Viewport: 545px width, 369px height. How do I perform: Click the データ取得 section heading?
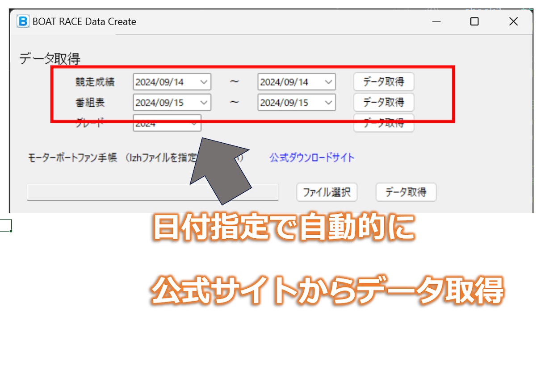pyautogui.click(x=50, y=58)
